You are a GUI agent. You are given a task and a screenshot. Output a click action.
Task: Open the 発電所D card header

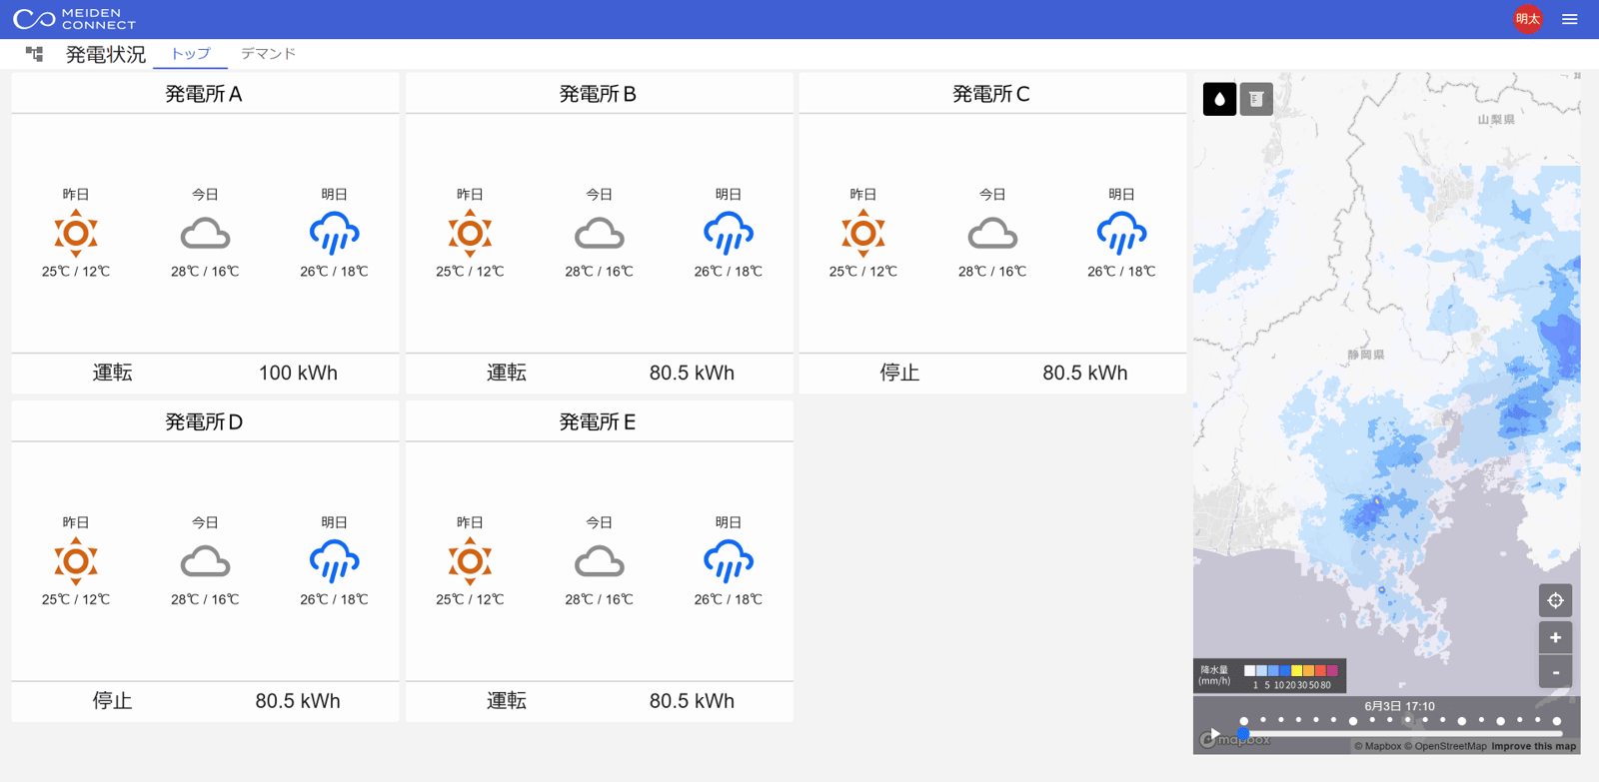click(205, 422)
